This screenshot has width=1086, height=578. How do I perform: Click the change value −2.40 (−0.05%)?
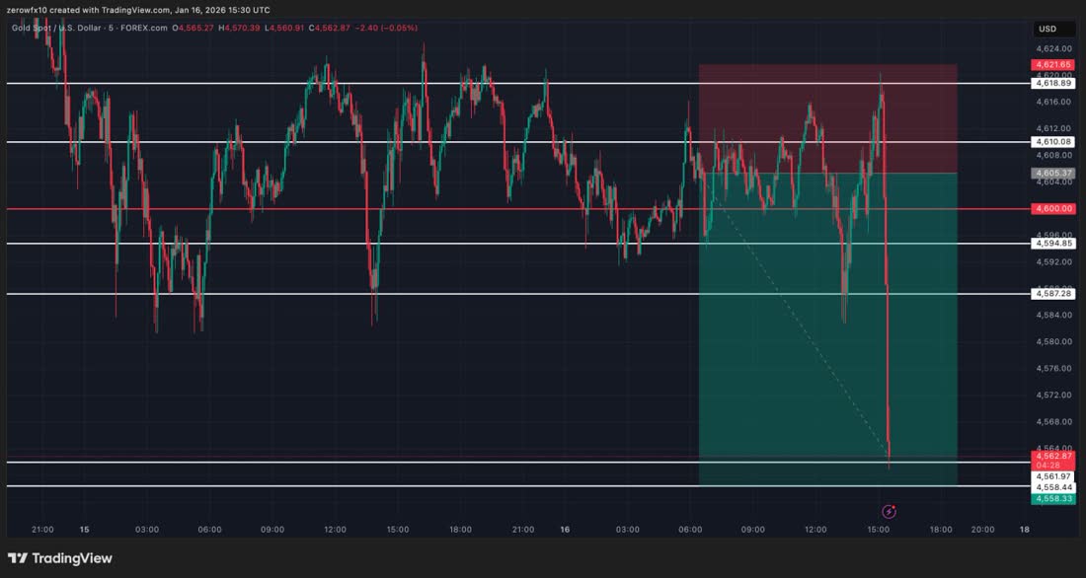coord(386,28)
